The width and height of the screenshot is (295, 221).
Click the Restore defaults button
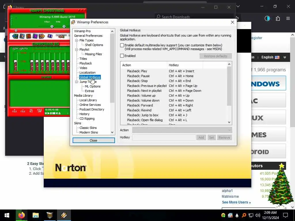pyautogui.click(x=215, y=56)
